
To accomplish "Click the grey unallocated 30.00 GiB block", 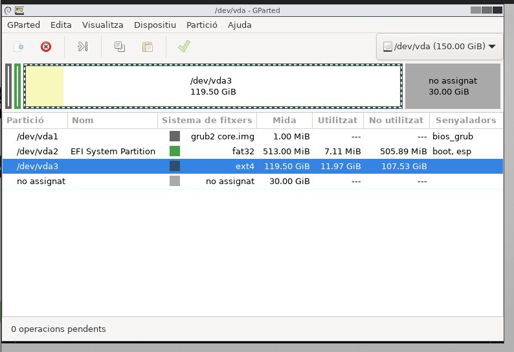I will click(x=453, y=86).
